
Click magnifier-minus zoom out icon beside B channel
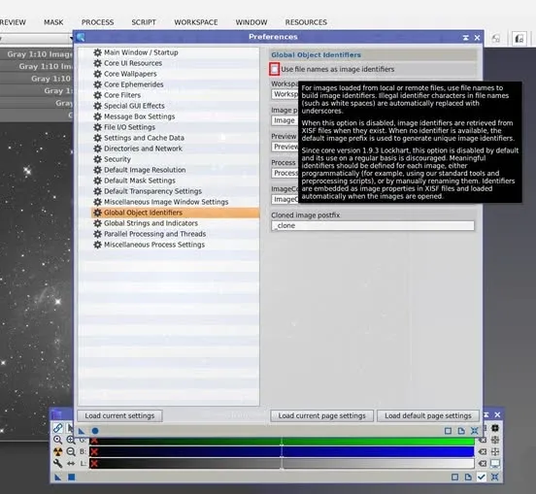tap(71, 451)
